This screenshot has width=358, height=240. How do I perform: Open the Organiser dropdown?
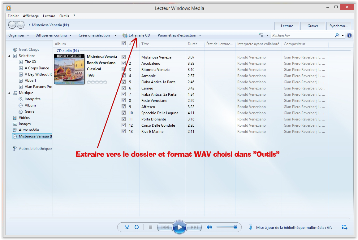(19, 35)
